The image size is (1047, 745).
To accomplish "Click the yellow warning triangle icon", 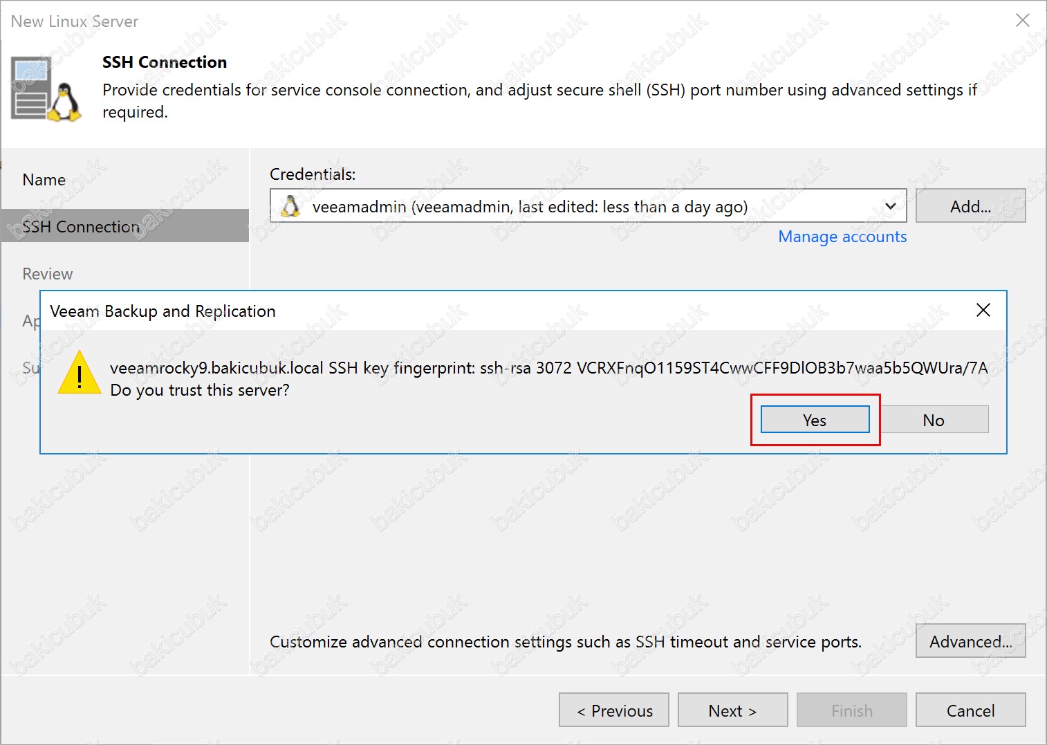I will [x=80, y=373].
